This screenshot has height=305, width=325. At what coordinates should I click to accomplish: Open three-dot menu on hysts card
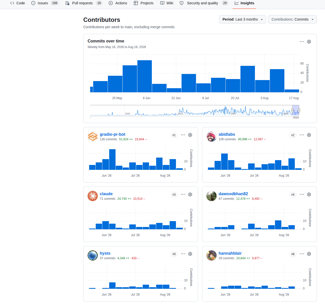183,254
